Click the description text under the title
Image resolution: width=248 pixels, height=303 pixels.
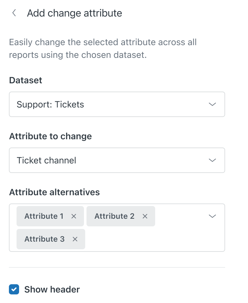pos(103,48)
